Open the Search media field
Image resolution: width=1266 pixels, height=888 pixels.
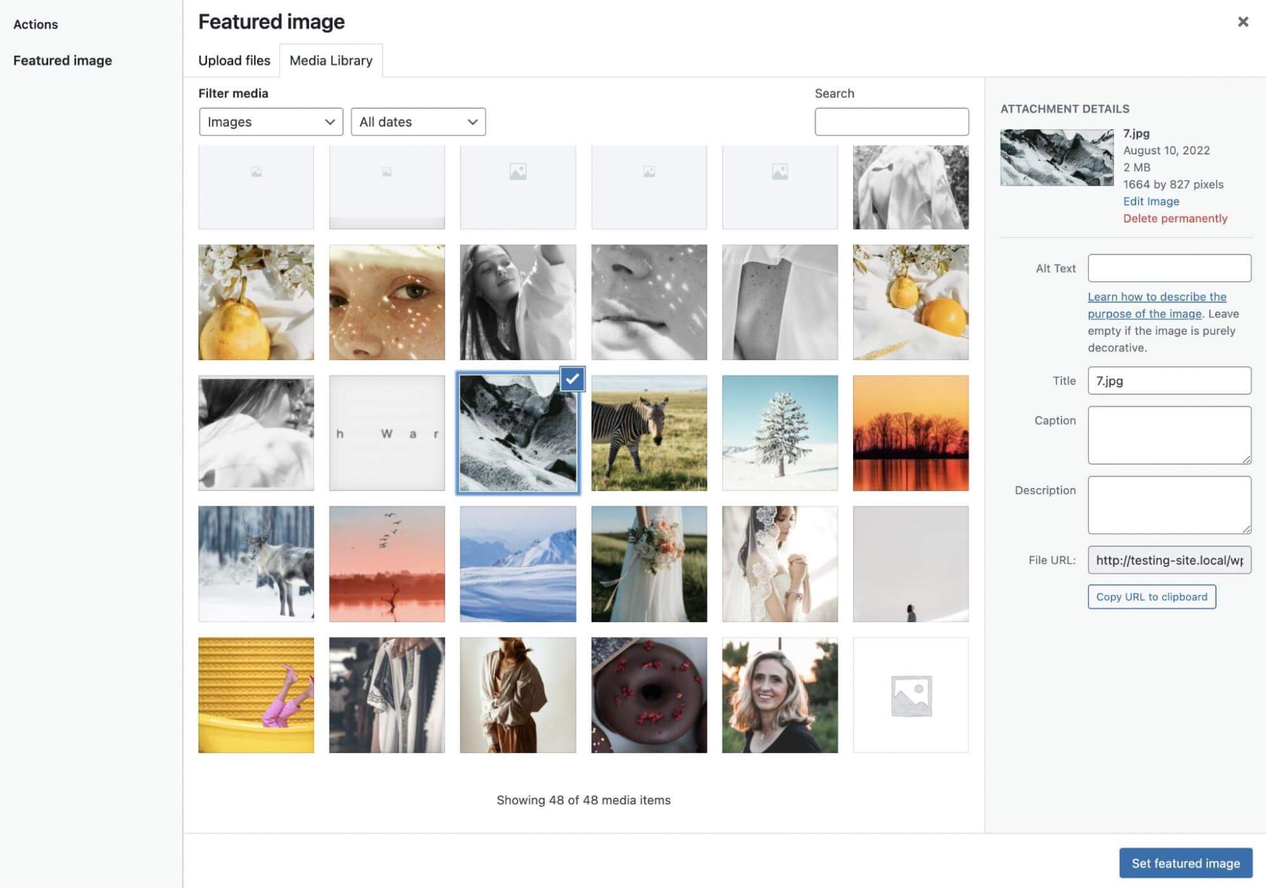[892, 121]
